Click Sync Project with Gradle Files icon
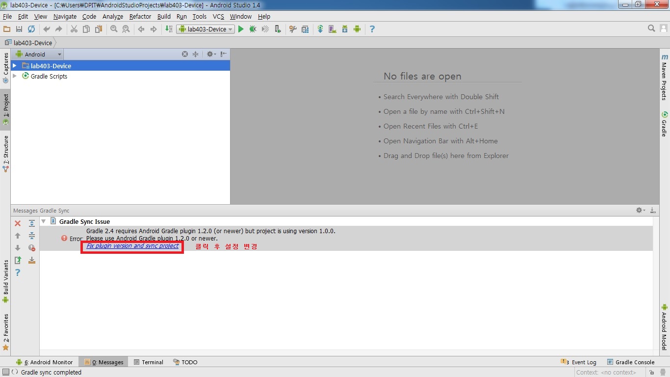The width and height of the screenshot is (670, 377). click(x=320, y=29)
